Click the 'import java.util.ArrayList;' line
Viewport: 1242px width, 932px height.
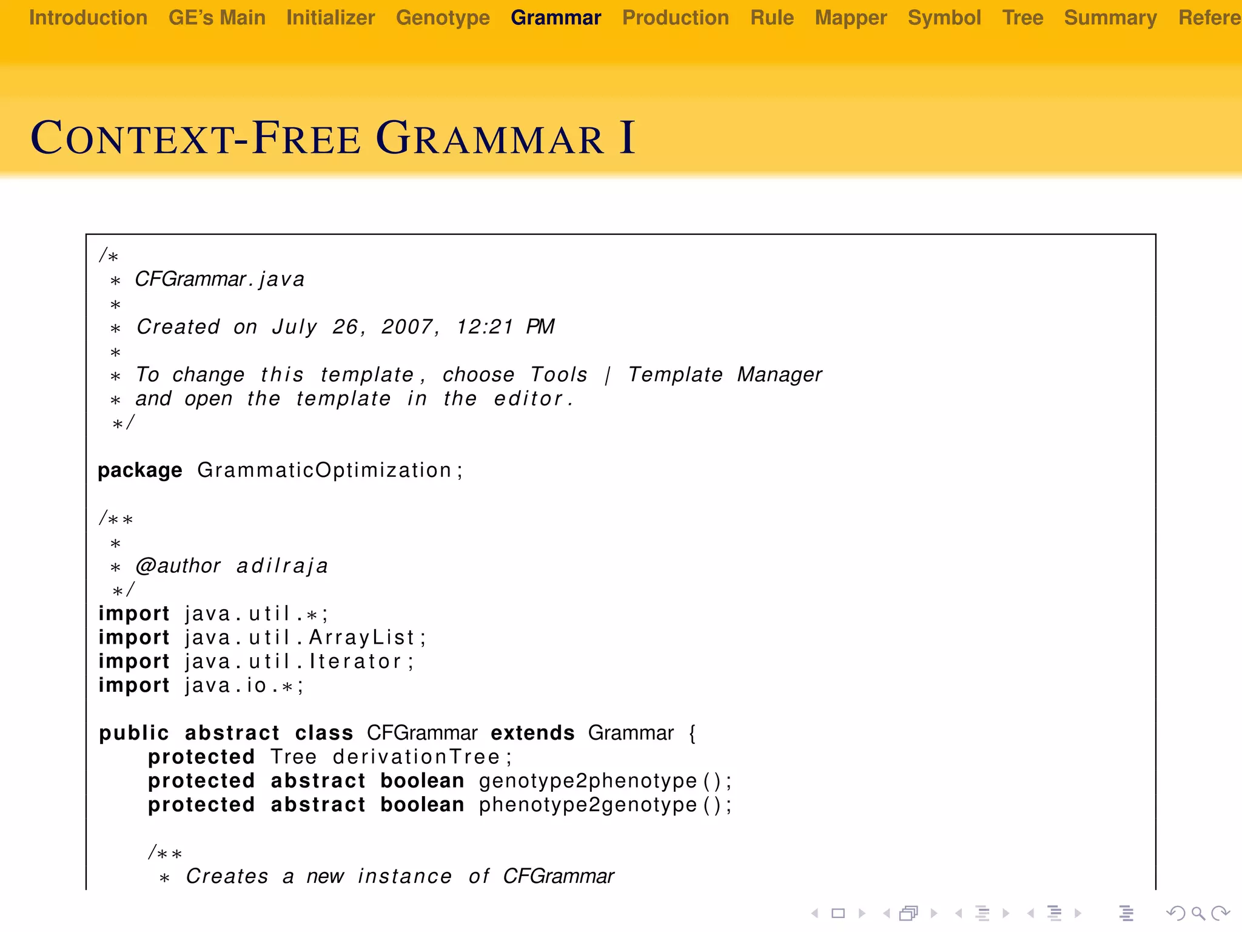(263, 637)
